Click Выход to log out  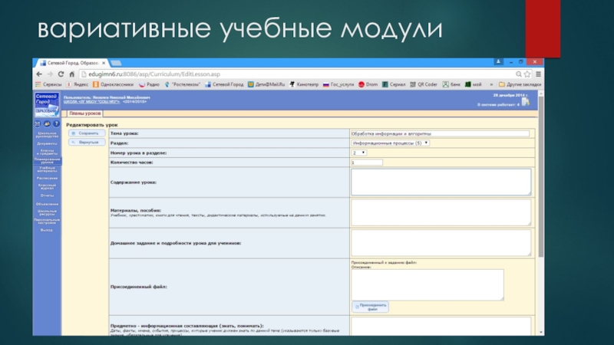(x=47, y=230)
